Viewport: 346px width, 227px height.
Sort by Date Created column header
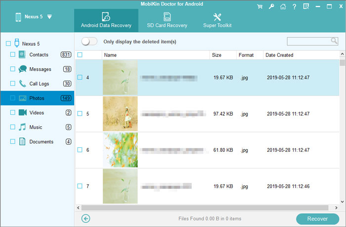coord(279,55)
